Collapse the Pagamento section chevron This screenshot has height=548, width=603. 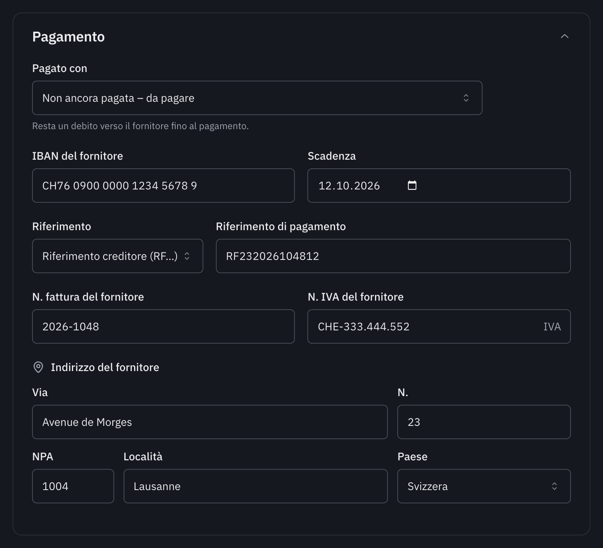click(x=564, y=36)
